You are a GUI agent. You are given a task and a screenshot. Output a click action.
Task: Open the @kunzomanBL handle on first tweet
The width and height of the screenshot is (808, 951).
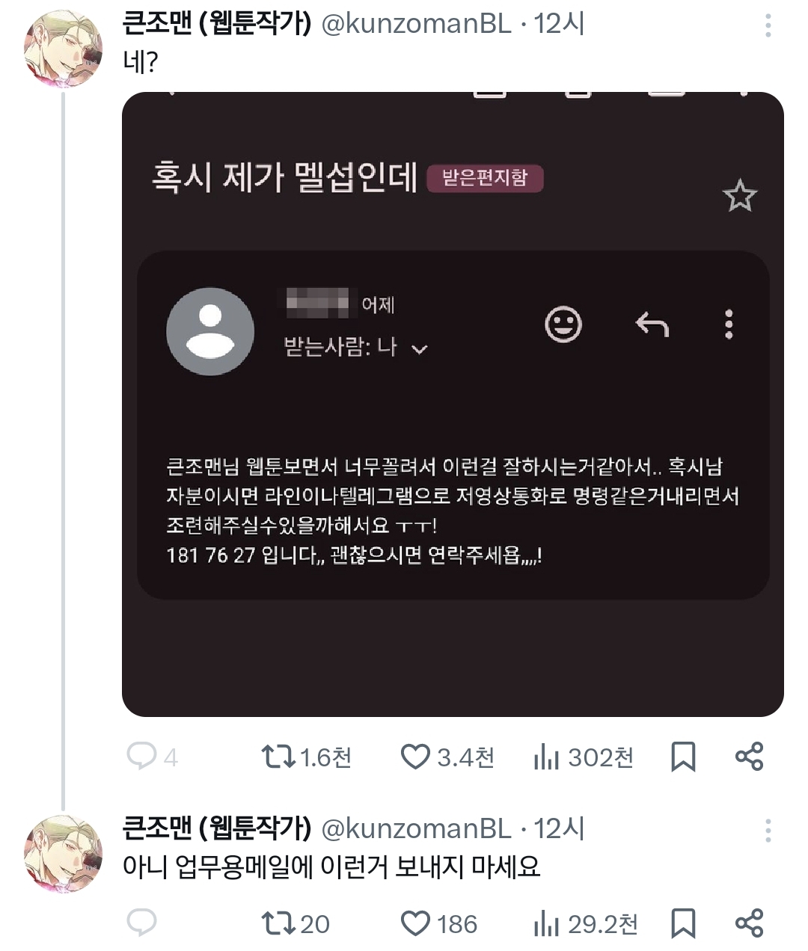pos(416,24)
